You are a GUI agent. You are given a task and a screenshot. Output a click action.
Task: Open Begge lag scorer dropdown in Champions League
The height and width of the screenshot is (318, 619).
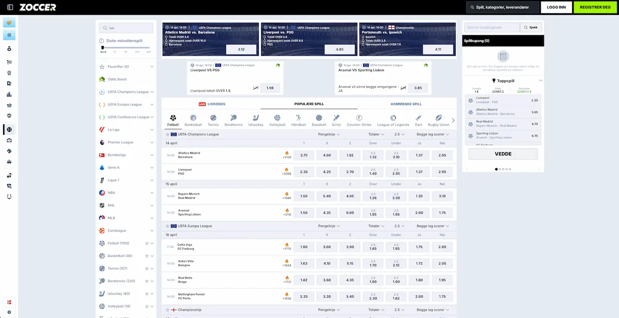[x=433, y=134]
